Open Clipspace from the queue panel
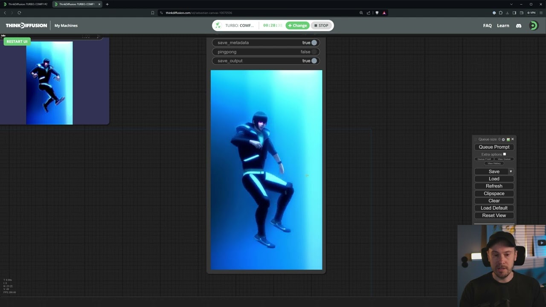The image size is (546, 307). (x=494, y=194)
